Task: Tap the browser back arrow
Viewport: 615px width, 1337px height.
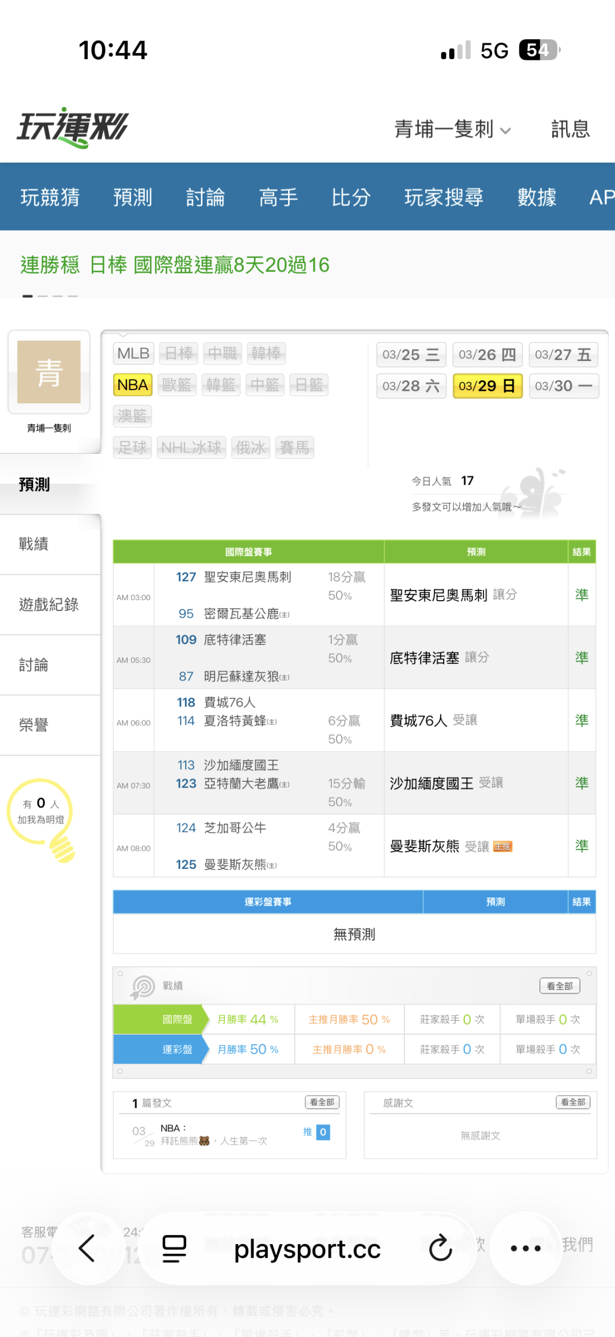Action: (87, 1249)
